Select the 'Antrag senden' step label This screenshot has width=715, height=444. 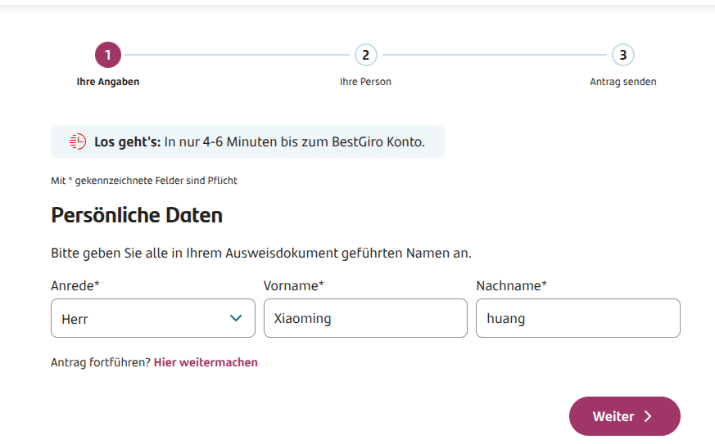[x=623, y=82]
